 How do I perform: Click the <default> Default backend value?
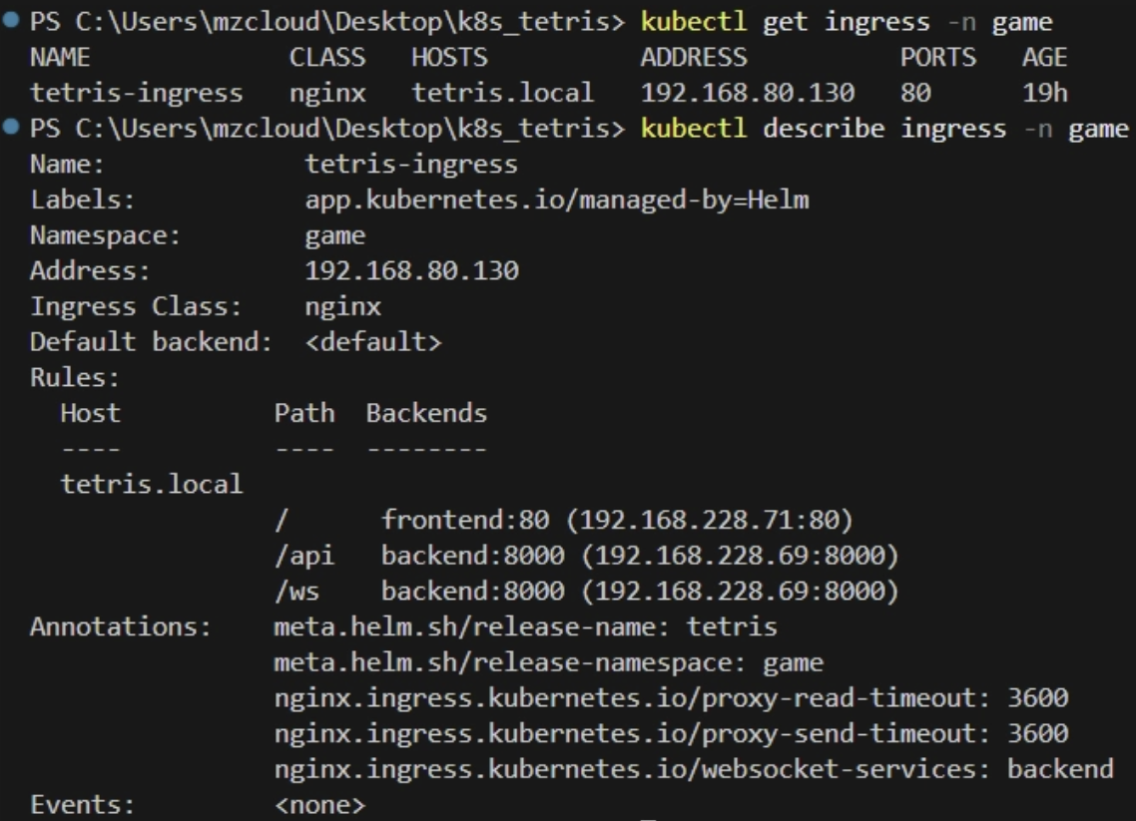click(372, 342)
